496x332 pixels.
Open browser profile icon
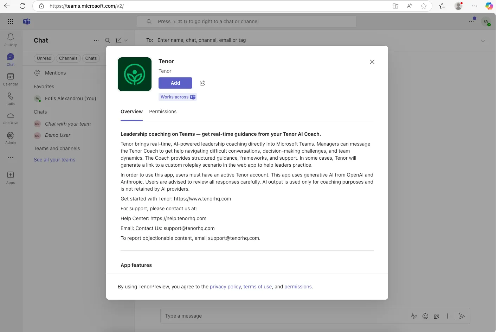(458, 6)
